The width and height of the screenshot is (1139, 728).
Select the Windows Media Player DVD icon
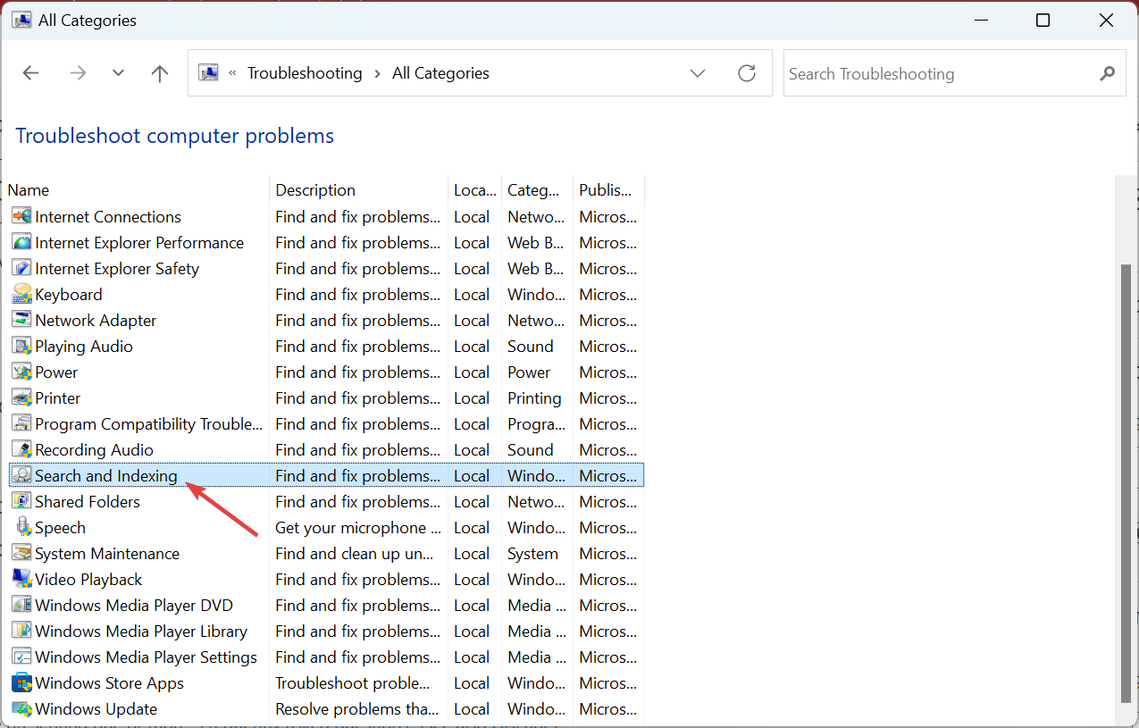coord(21,605)
